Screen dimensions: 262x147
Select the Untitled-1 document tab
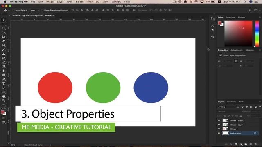[x=33, y=16]
